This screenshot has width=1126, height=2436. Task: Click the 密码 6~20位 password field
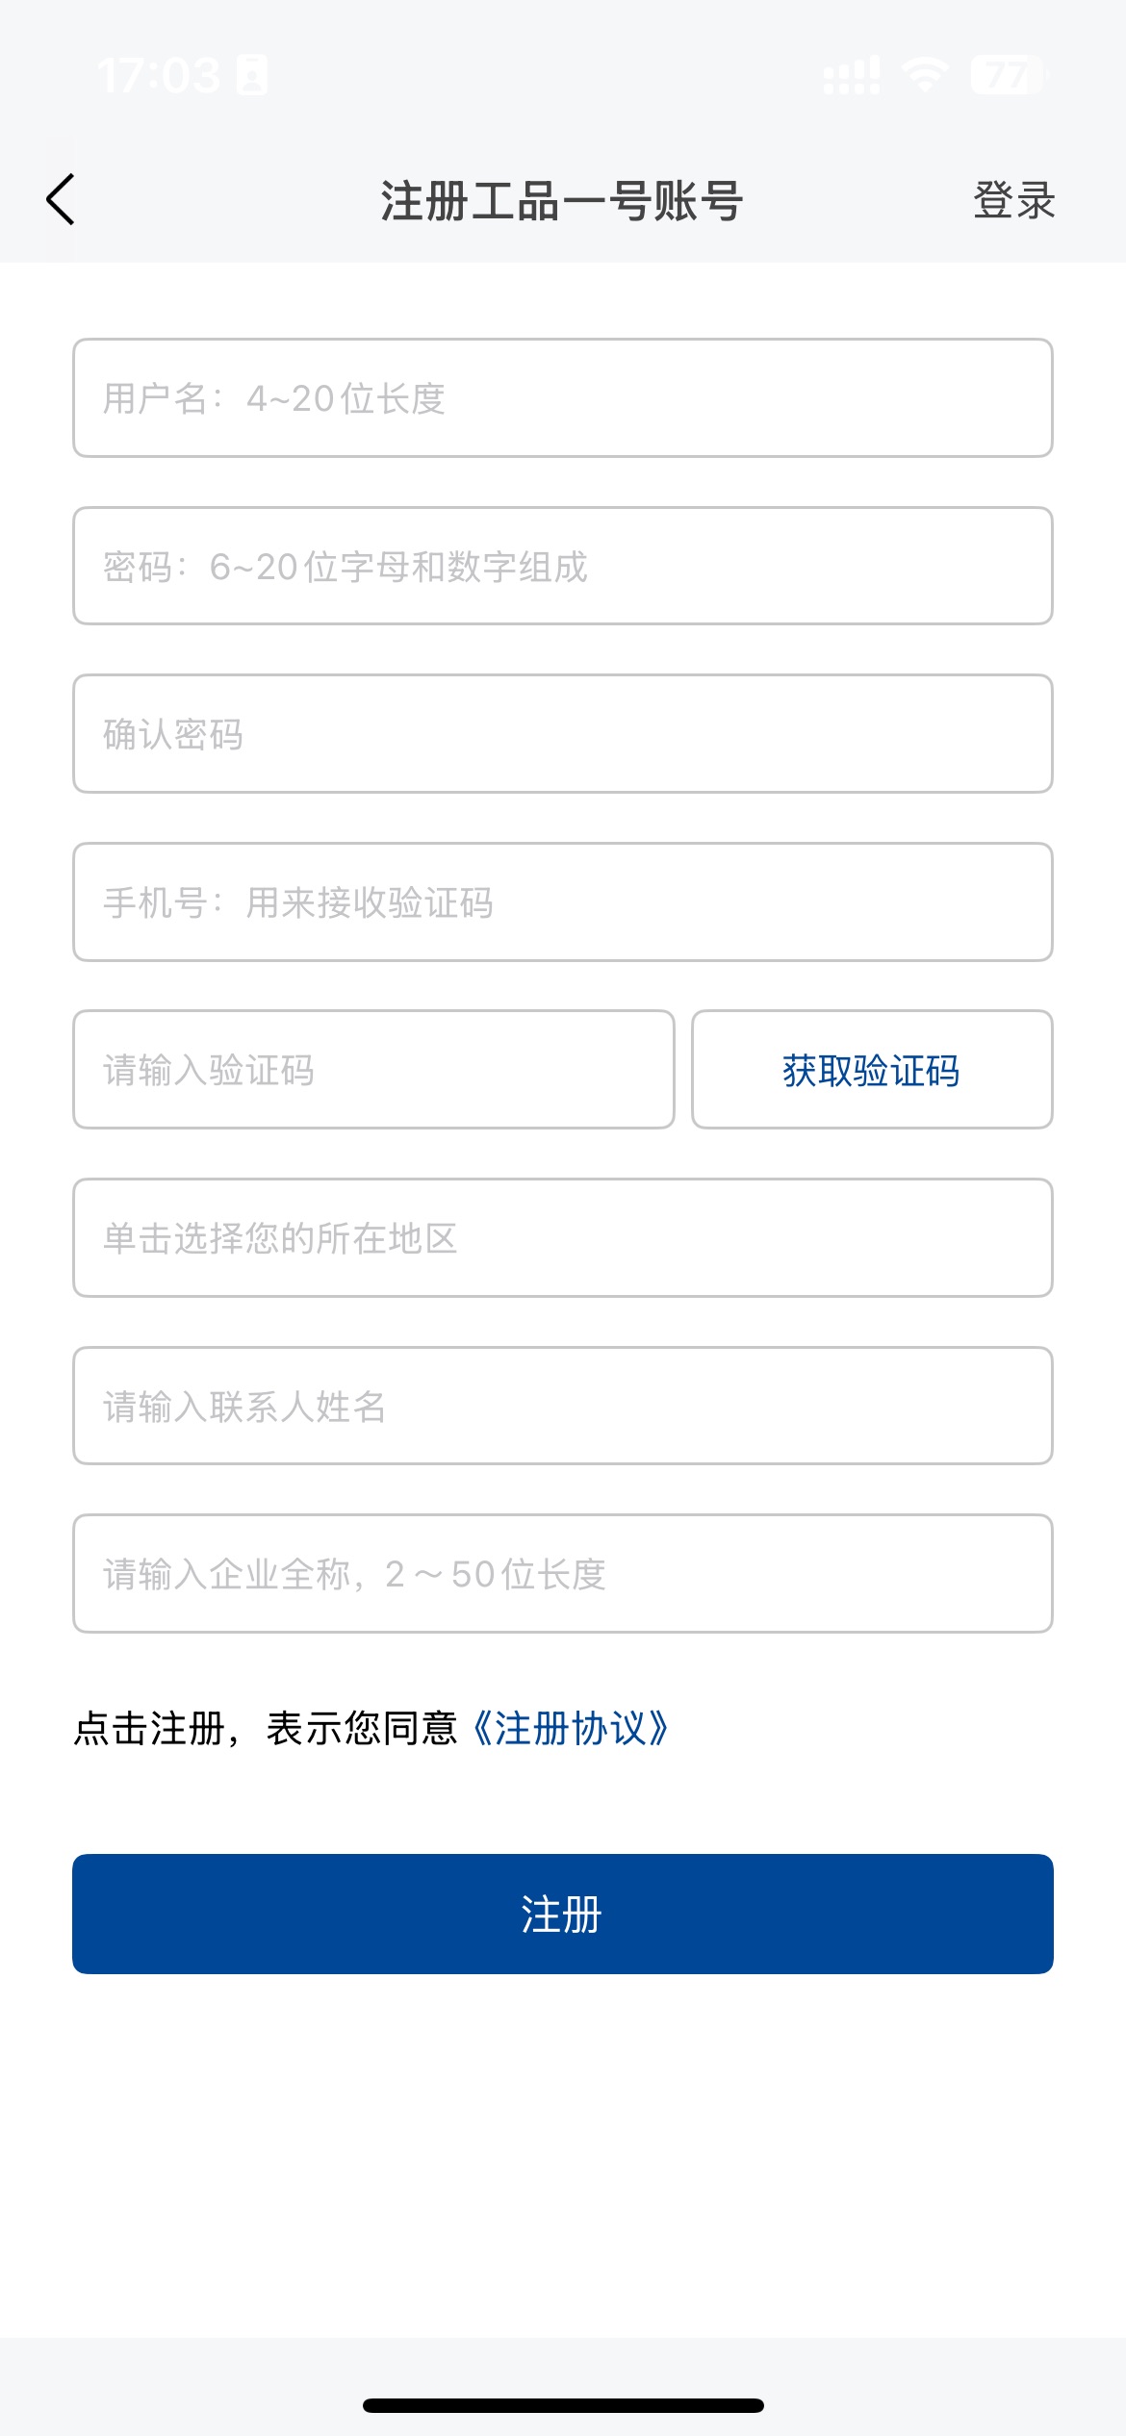(x=562, y=566)
